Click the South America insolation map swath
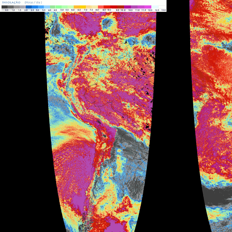Screen dimensions: 232x232 (101, 122)
